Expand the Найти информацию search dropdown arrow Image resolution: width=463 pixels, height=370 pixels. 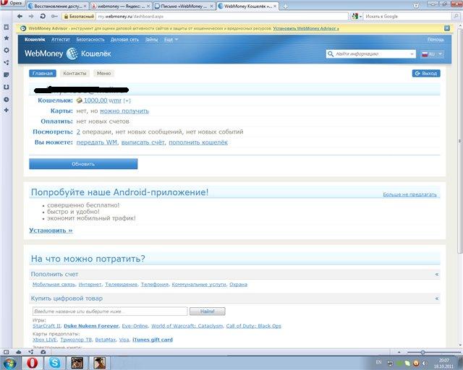[412, 54]
